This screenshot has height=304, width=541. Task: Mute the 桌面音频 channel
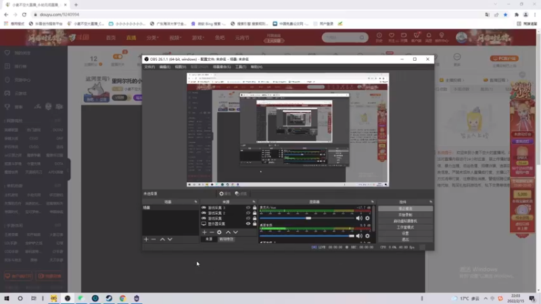pos(359,236)
